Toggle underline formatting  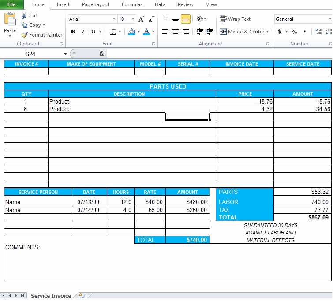click(x=93, y=32)
